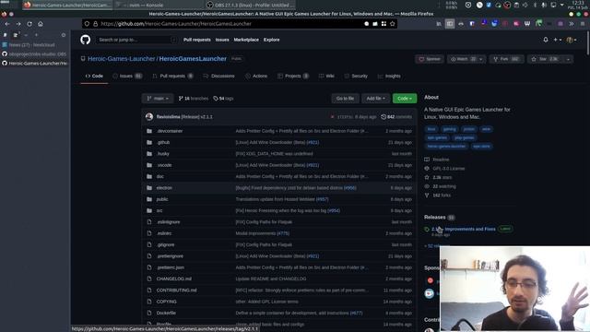This screenshot has width=590, height=332.
Task: Bookmark page with star icon in URL bar
Action: point(393,24)
